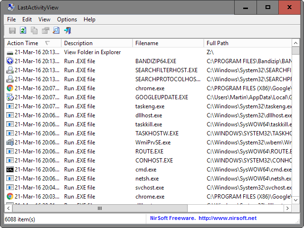This screenshot has height=228, width=304.
Task: Click the LastActivityView title bar app icon
Action: 11,8
